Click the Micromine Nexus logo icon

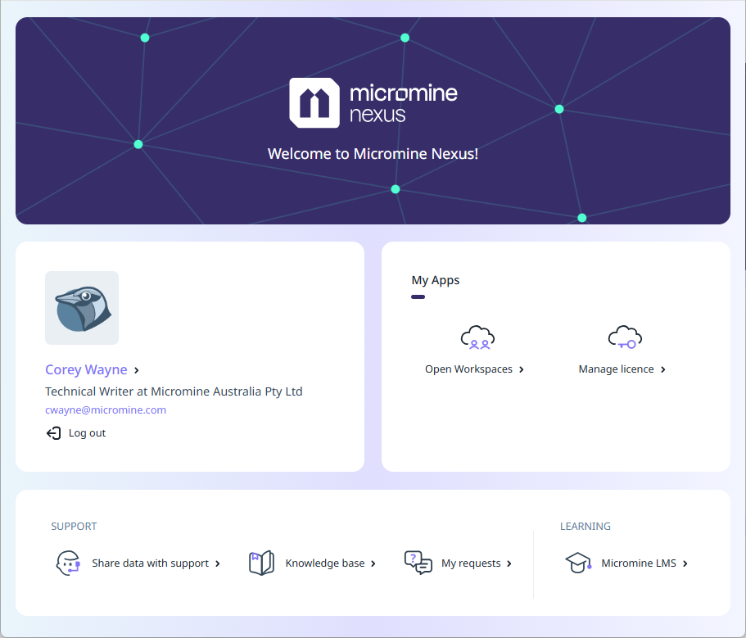tap(314, 102)
